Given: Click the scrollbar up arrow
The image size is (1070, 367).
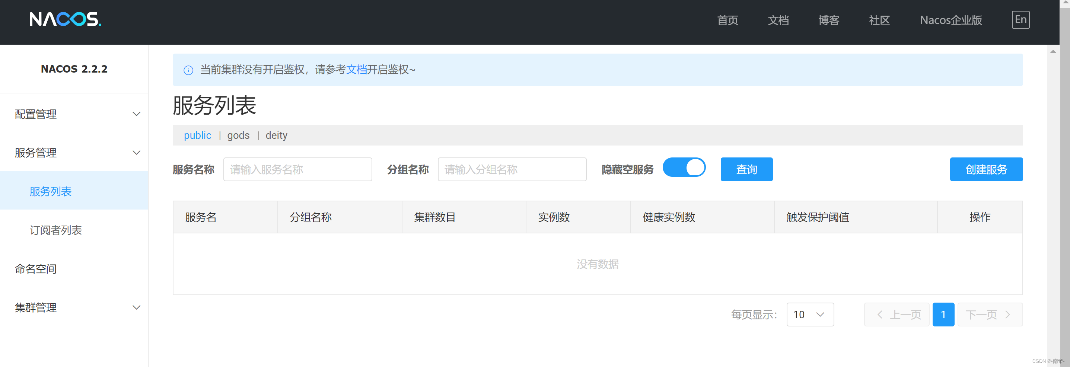Looking at the screenshot, I should click(x=1053, y=51).
